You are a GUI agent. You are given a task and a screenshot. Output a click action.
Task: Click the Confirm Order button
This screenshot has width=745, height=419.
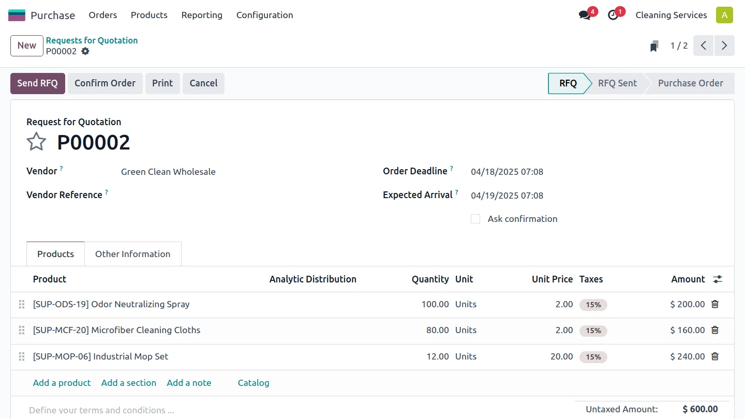(105, 83)
